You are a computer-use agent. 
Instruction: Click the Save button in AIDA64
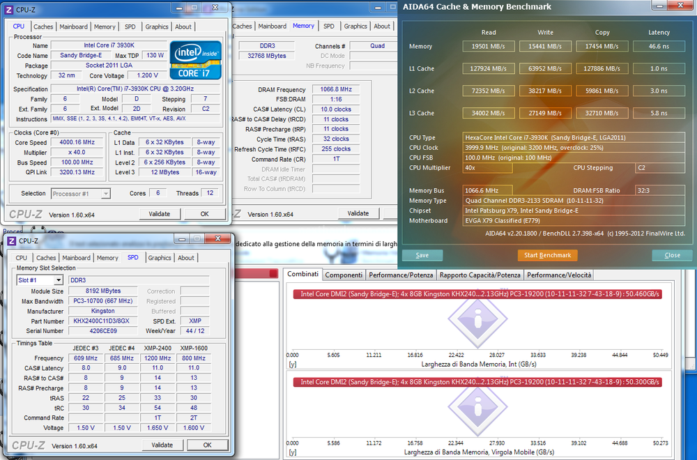point(422,255)
